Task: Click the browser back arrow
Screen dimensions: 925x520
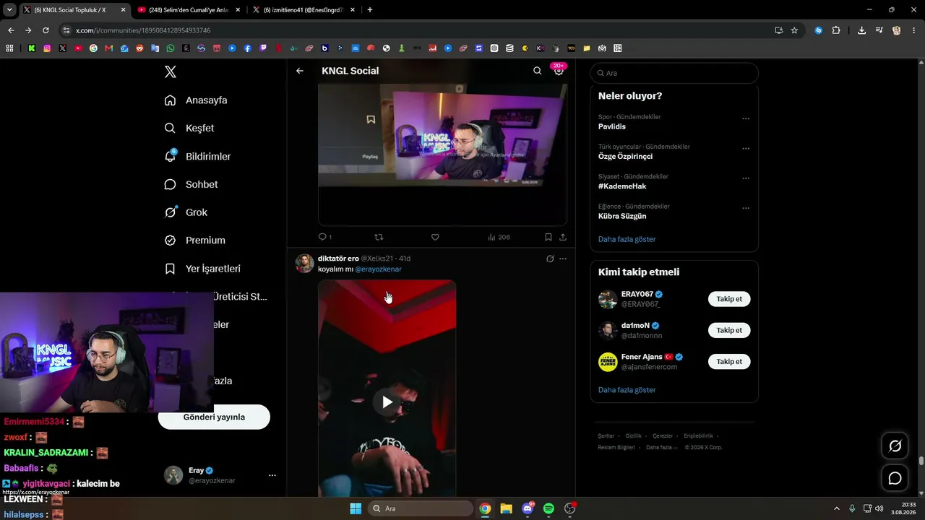Action: click(11, 30)
